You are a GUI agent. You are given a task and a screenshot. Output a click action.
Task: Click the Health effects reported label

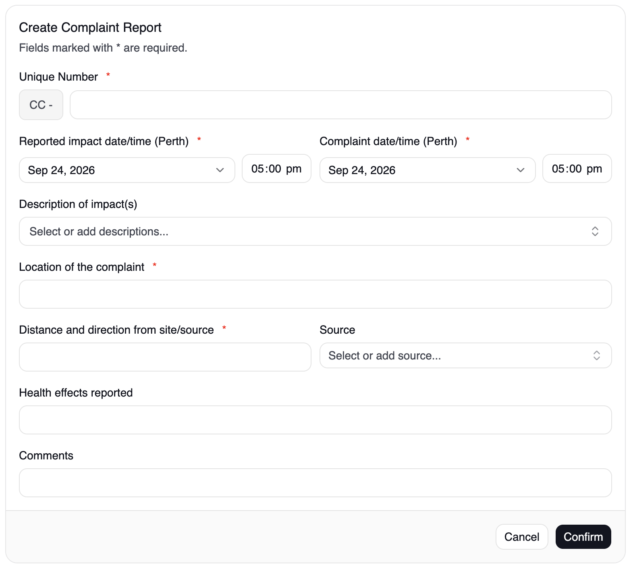click(76, 392)
